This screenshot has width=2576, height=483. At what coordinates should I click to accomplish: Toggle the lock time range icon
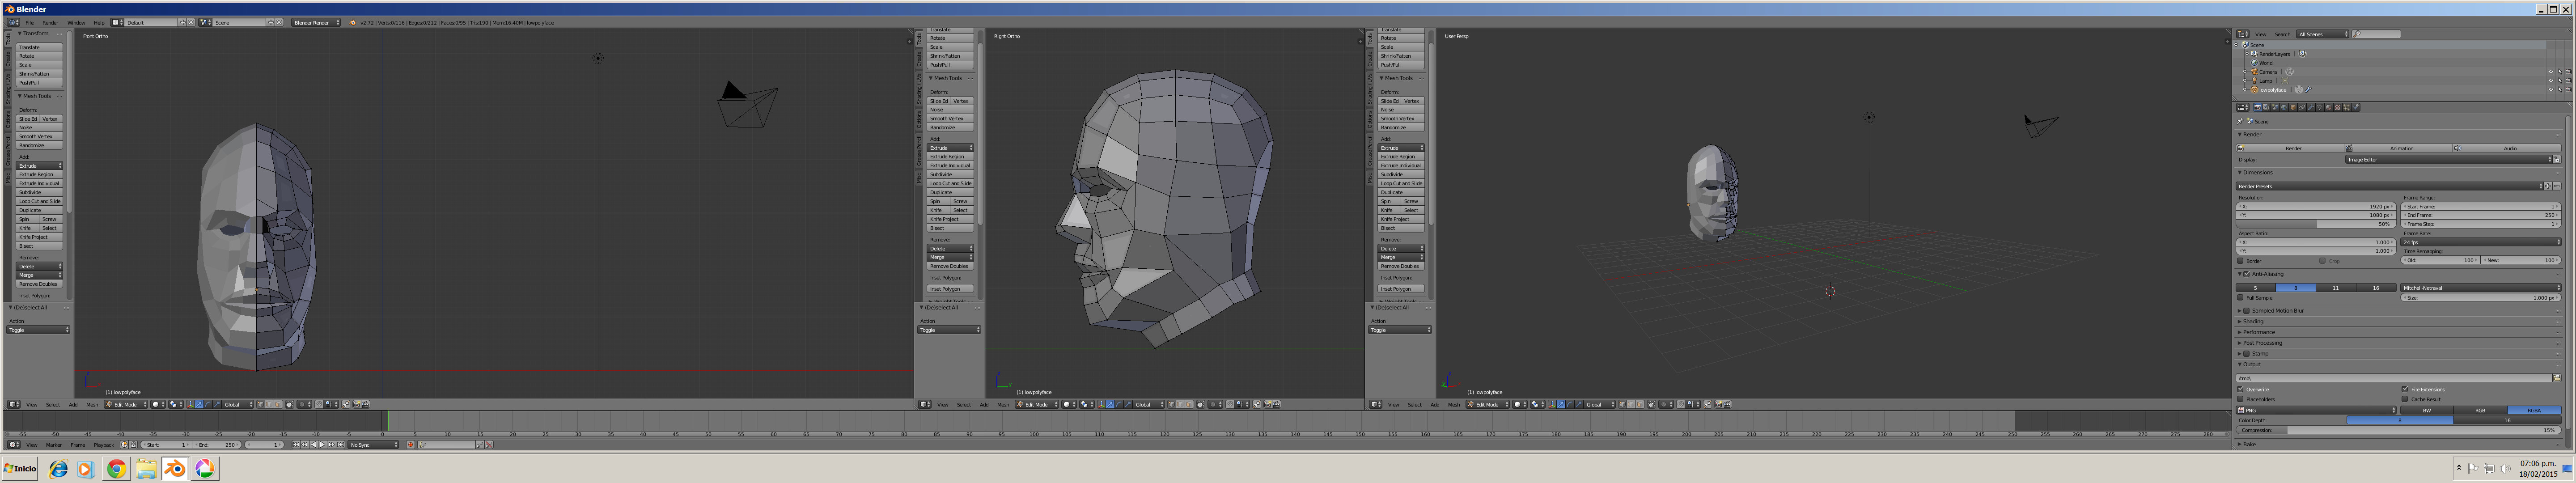tap(133, 444)
